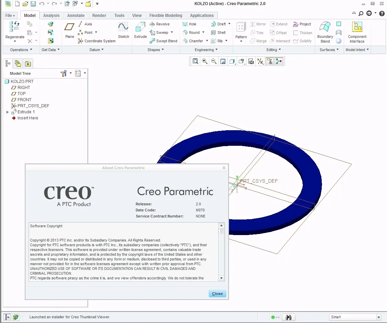The width and height of the screenshot is (387, 323).
Task: Open the Folder Browser navigator tab
Action: pos(18,64)
